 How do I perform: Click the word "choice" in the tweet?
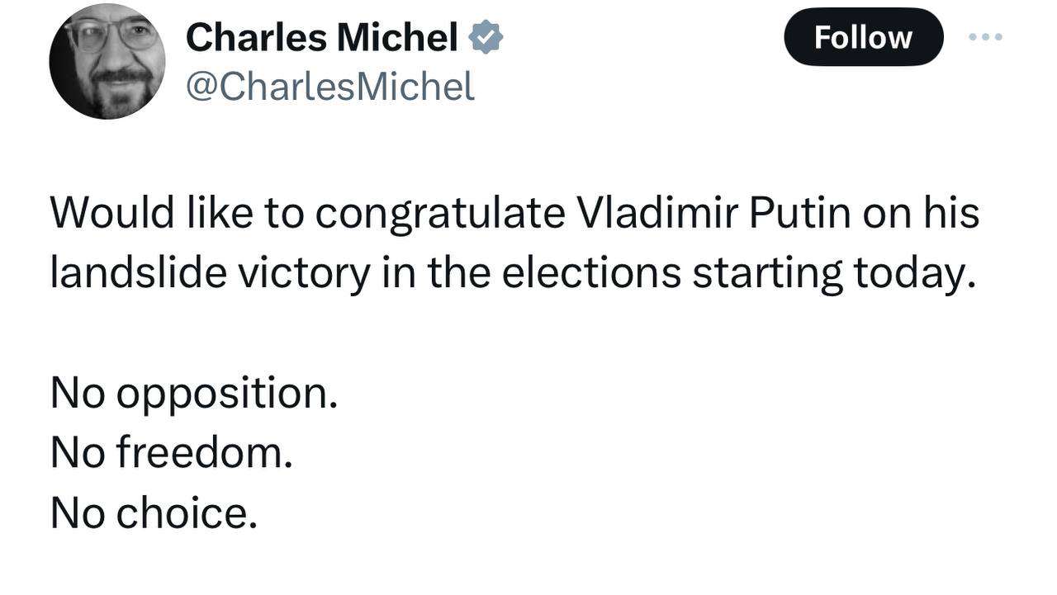click(182, 512)
